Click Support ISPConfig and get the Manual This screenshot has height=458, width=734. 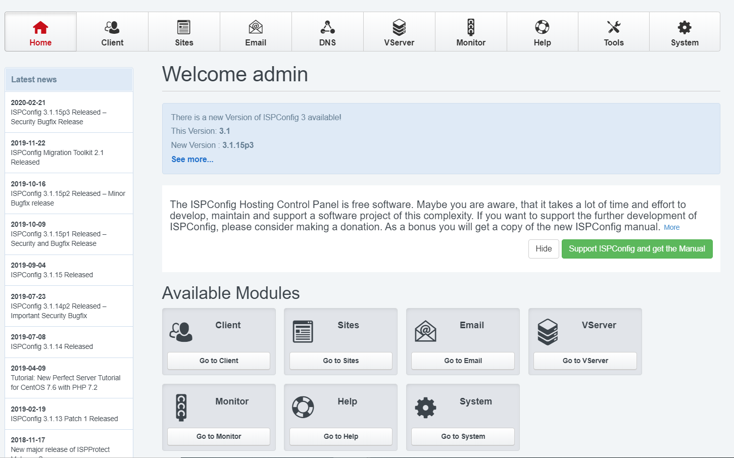click(637, 248)
